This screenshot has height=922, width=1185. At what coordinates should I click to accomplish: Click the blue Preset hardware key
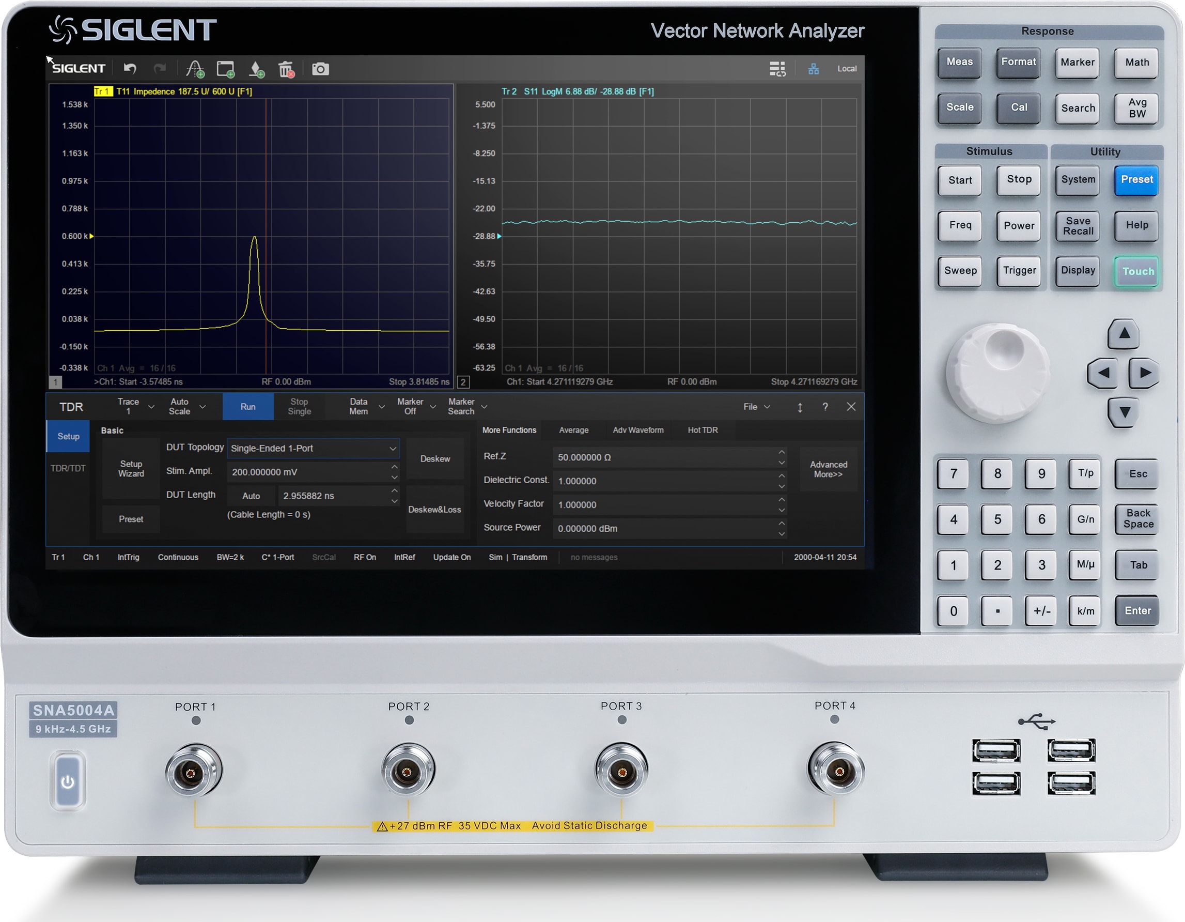pyautogui.click(x=1137, y=180)
